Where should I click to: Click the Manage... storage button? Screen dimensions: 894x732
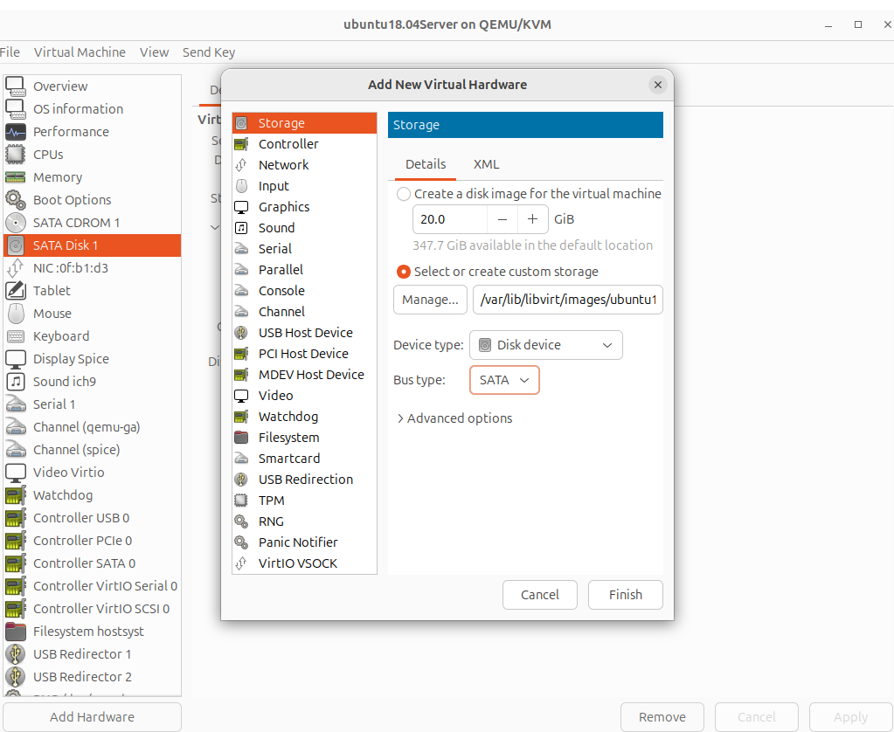430,300
